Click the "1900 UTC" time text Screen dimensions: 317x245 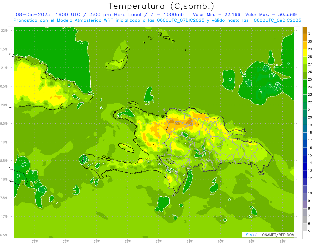[x=68, y=15]
